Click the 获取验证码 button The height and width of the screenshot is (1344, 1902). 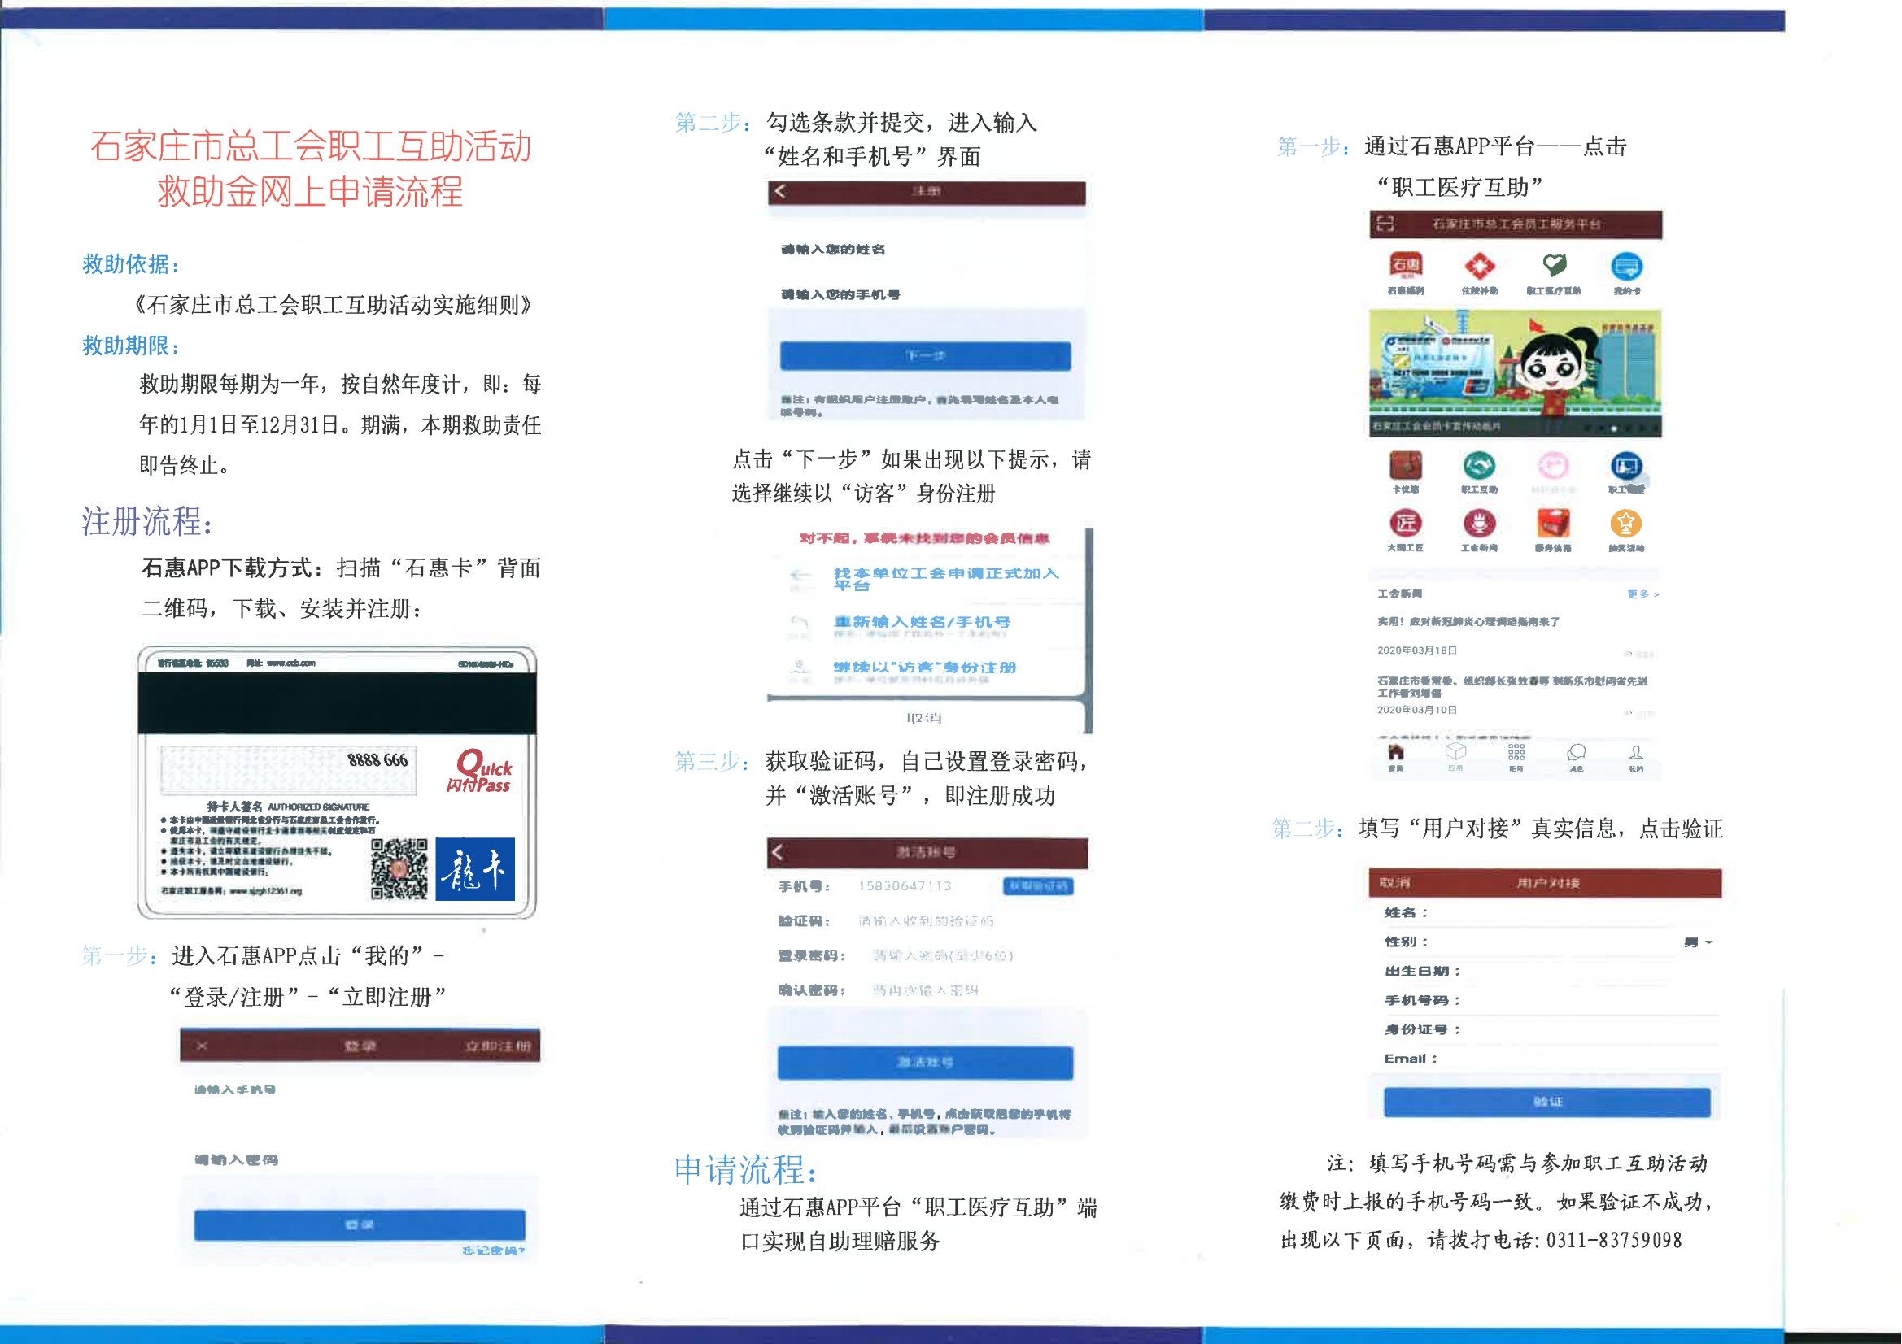[1039, 886]
